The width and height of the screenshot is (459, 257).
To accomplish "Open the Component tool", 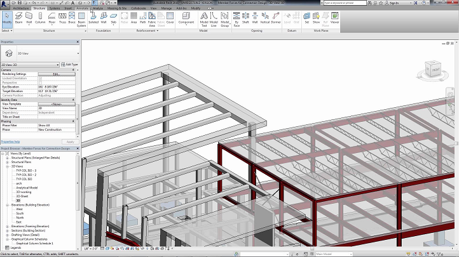I will coord(186,18).
